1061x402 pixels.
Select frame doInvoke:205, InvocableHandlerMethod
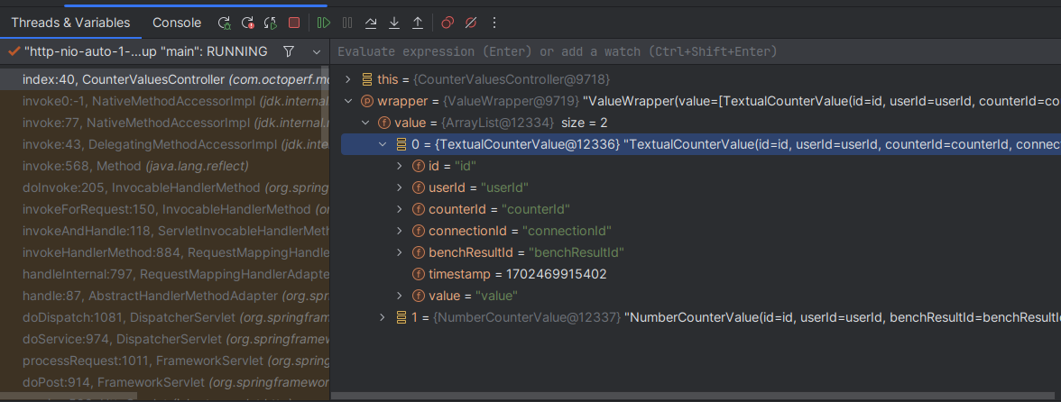click(164, 187)
